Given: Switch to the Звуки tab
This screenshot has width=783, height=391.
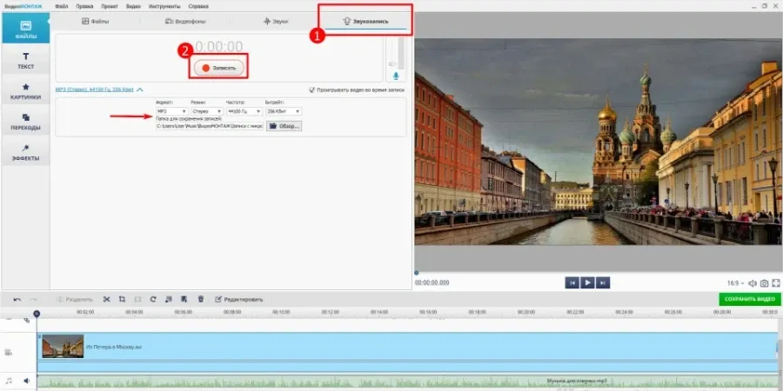Looking at the screenshot, I should tap(276, 22).
